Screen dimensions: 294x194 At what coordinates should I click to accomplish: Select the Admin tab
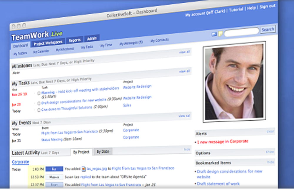click(x=92, y=38)
